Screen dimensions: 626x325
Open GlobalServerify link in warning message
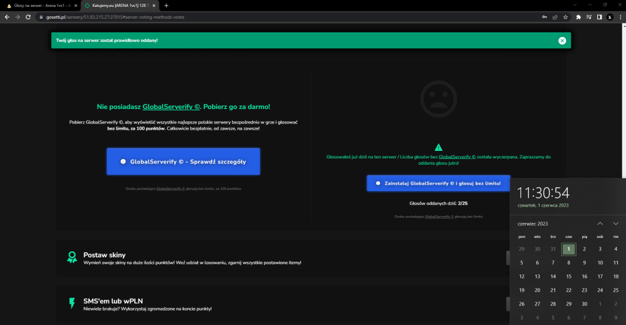click(x=457, y=157)
